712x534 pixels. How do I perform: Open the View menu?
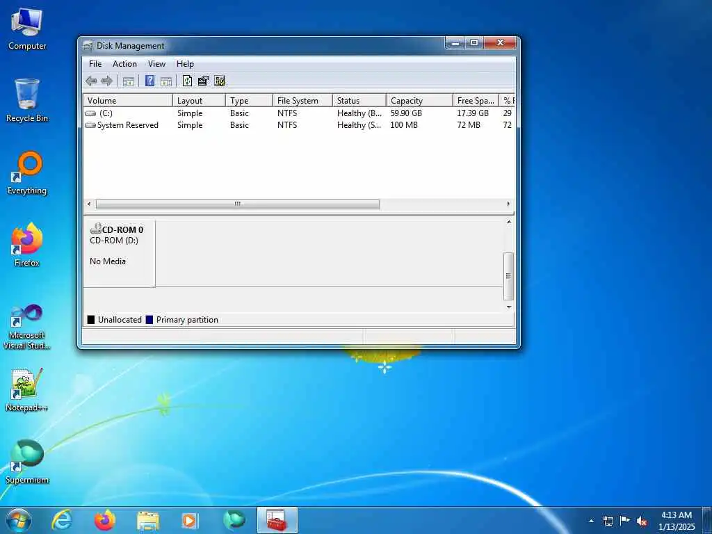click(x=156, y=64)
